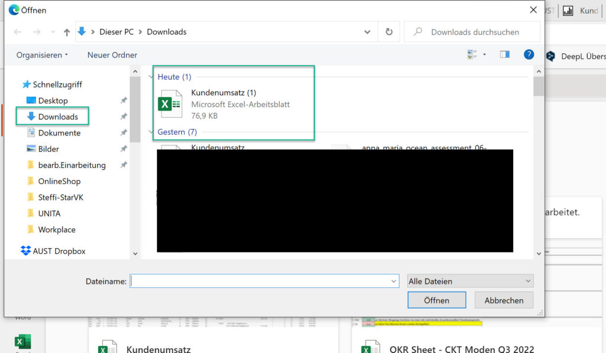This screenshot has height=353, width=606.
Task: Click the Abbrechen button
Action: 504,300
